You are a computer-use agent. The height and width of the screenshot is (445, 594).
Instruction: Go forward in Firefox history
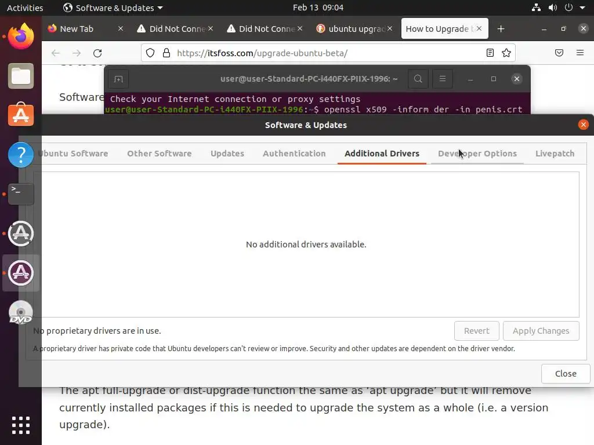point(77,53)
